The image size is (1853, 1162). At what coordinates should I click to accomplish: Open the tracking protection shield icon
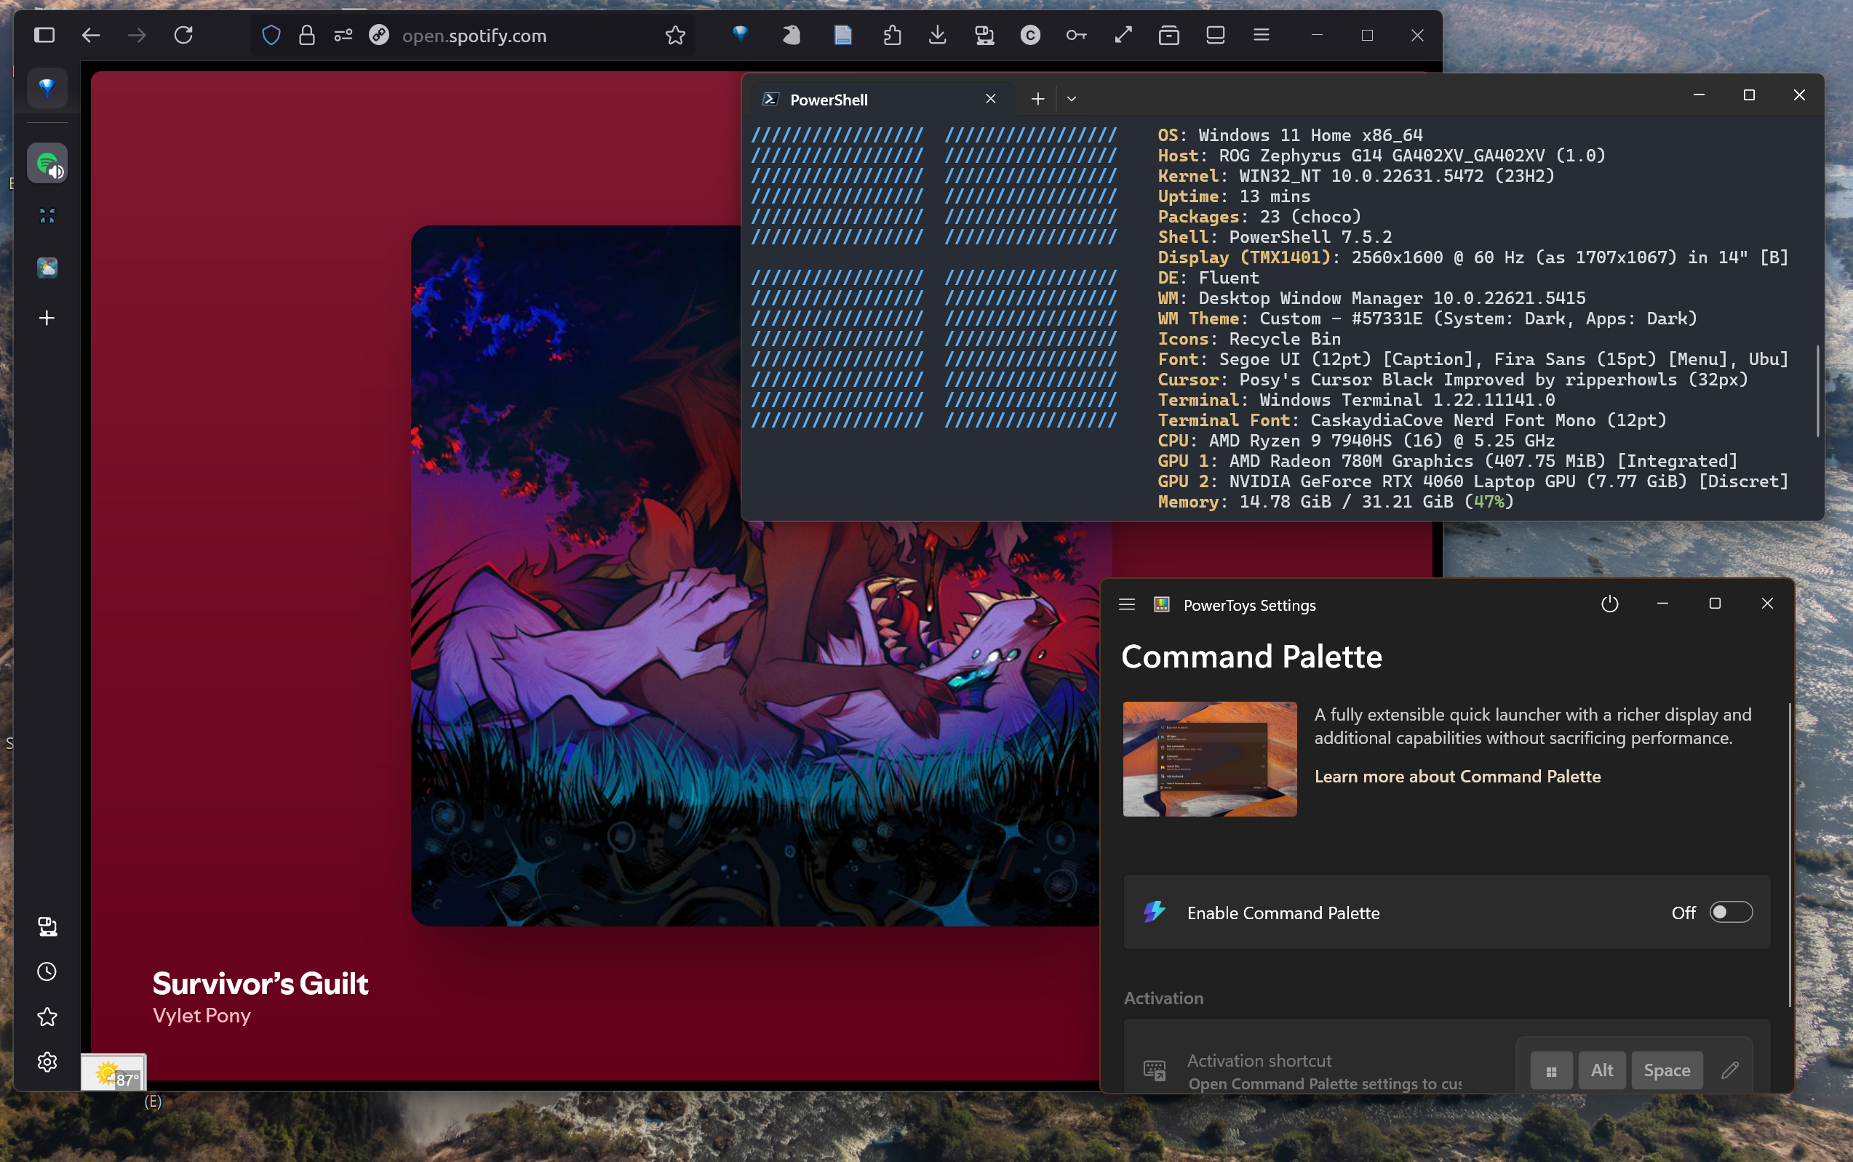pos(271,36)
